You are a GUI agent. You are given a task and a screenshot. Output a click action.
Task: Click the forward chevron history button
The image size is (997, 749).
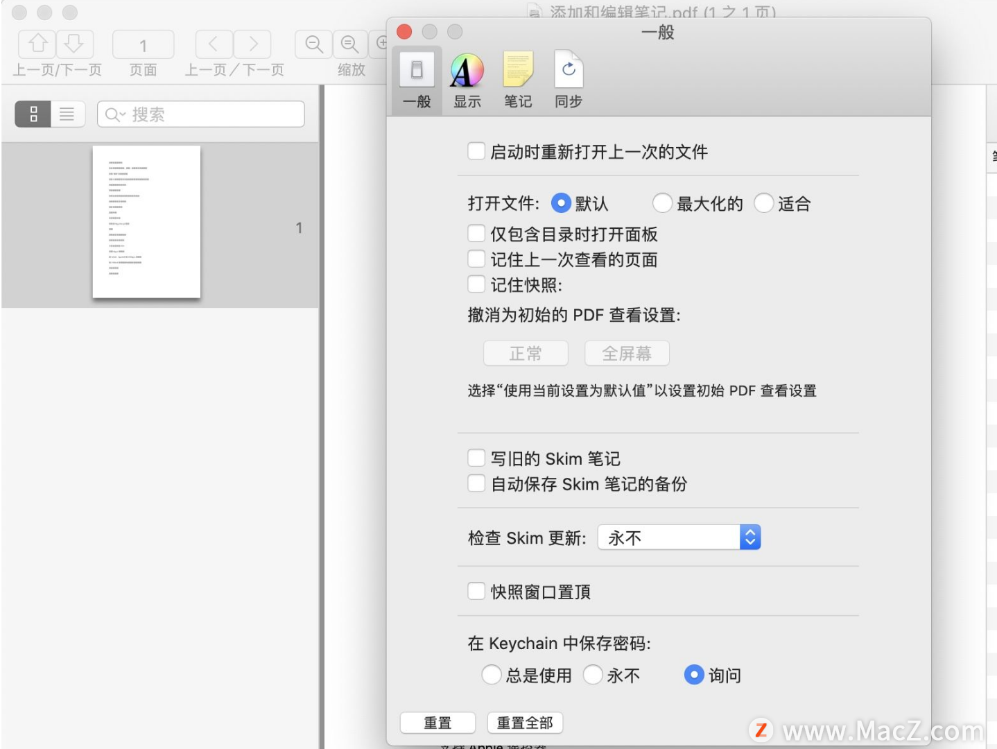pos(252,44)
